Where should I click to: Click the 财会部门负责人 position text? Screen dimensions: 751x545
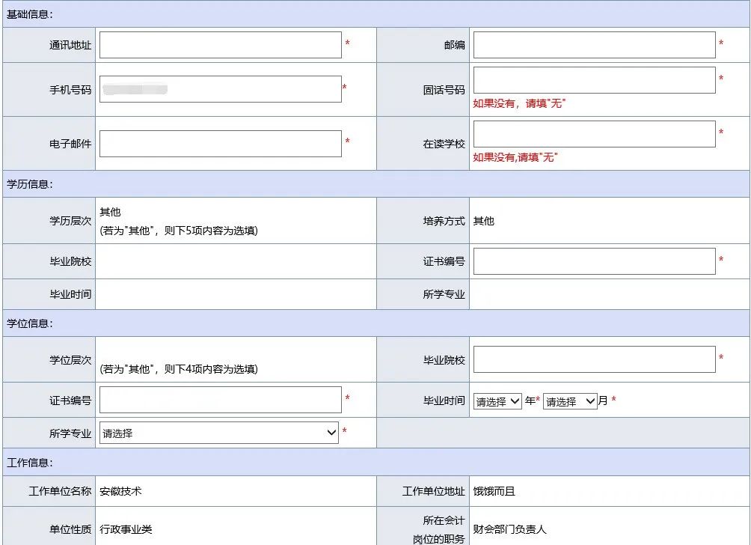click(x=509, y=529)
